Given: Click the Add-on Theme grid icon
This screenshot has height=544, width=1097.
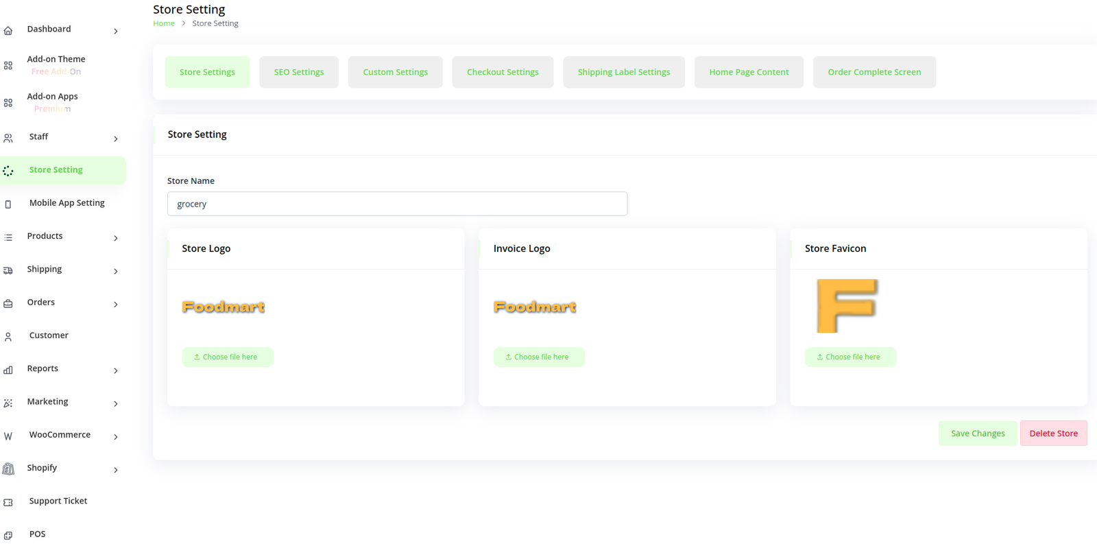Looking at the screenshot, I should point(8,66).
